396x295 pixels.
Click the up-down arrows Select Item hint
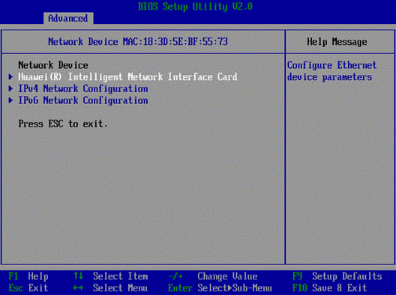click(x=110, y=276)
